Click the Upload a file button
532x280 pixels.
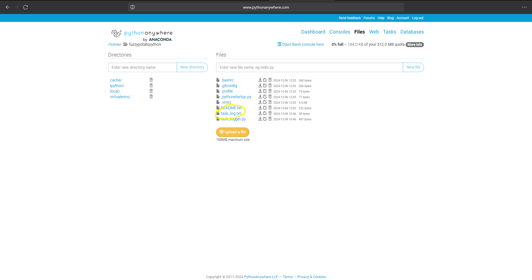pyautogui.click(x=232, y=132)
